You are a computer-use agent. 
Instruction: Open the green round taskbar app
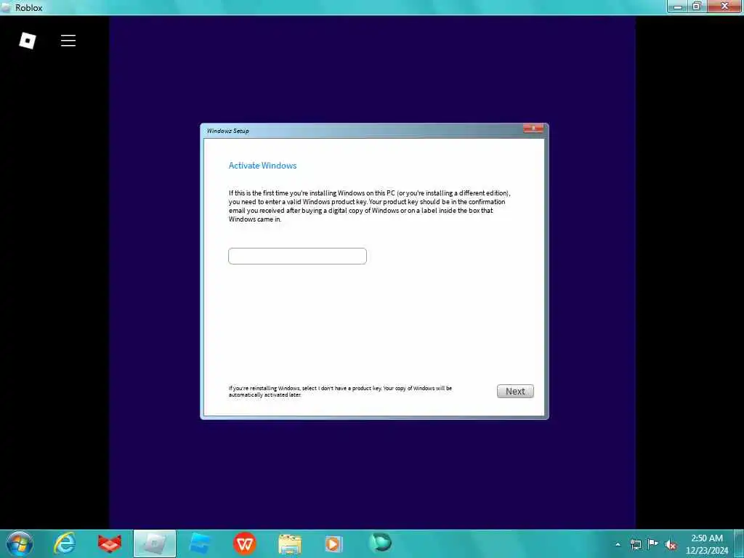point(380,543)
